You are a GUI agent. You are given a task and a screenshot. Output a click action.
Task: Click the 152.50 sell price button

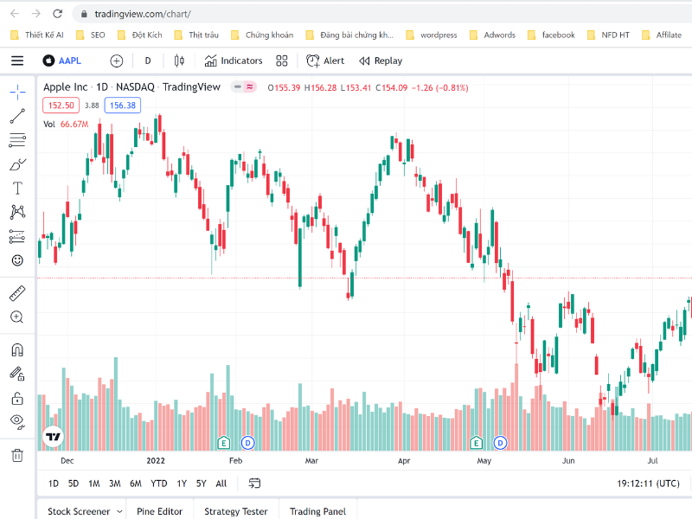tap(61, 106)
